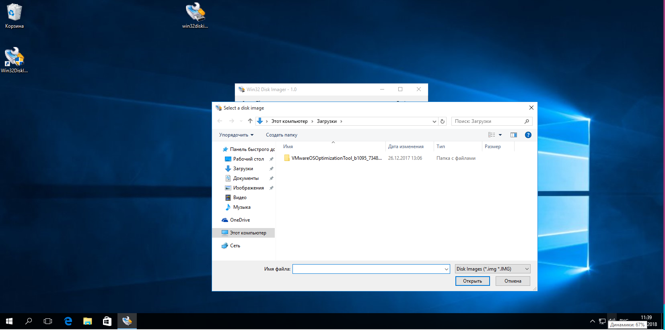Click the taskbar search magnifier icon

pyautogui.click(x=29, y=321)
